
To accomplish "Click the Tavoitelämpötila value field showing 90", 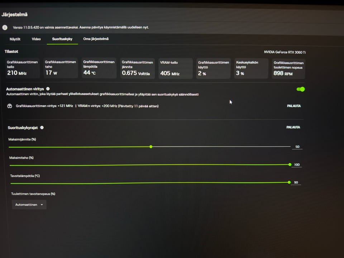I will pos(296,182).
